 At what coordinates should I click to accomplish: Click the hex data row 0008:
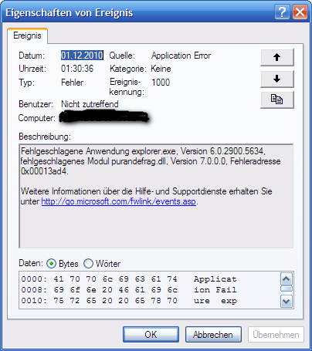coord(129,290)
